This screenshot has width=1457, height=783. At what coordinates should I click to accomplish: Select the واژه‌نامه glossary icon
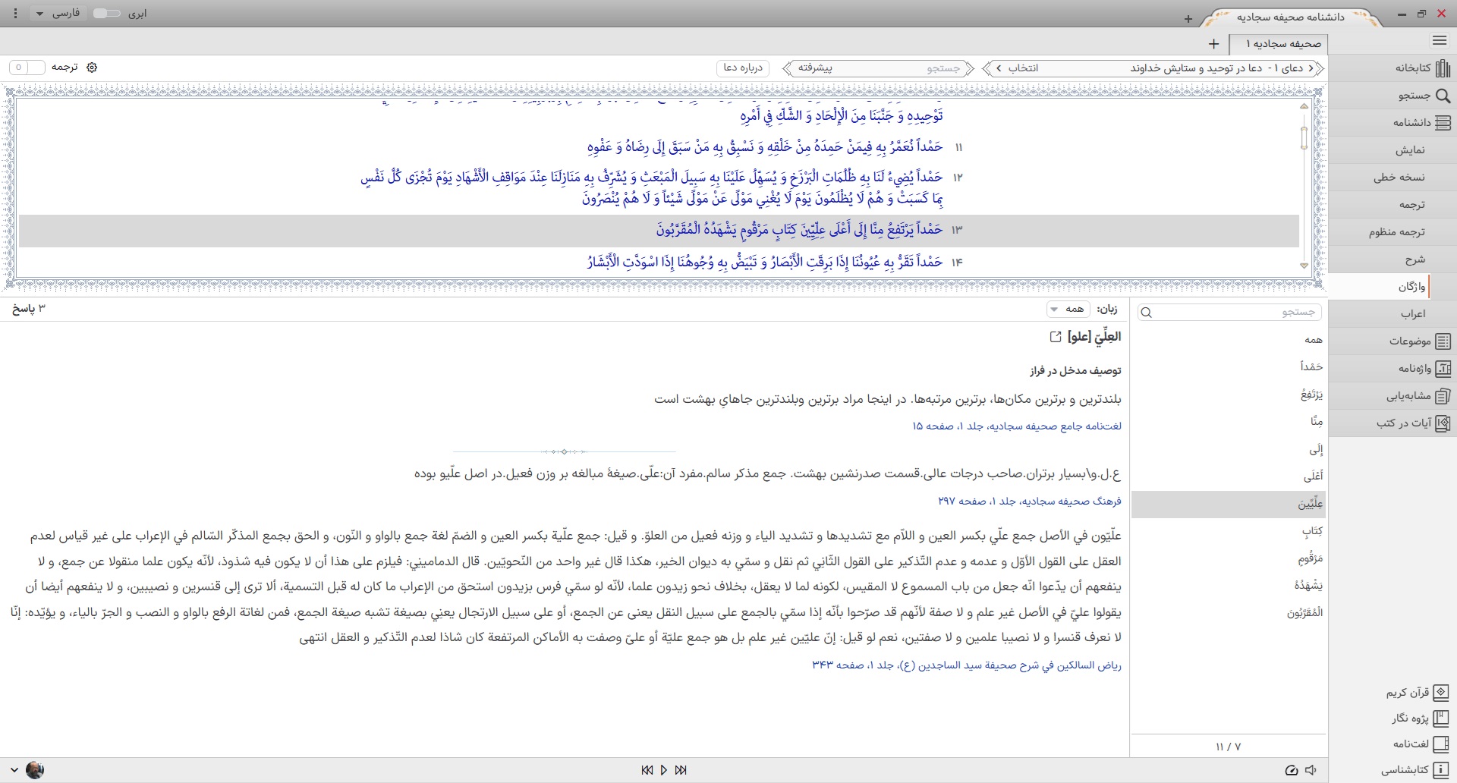pyautogui.click(x=1443, y=369)
